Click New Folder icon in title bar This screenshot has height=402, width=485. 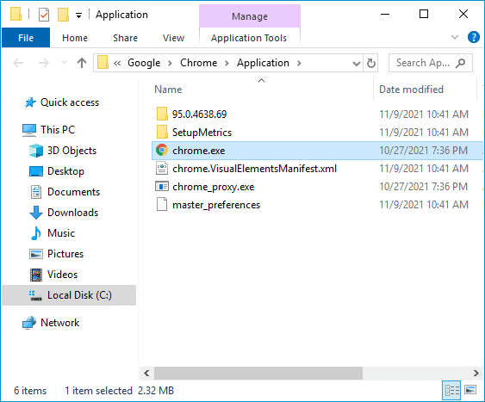[63, 15]
